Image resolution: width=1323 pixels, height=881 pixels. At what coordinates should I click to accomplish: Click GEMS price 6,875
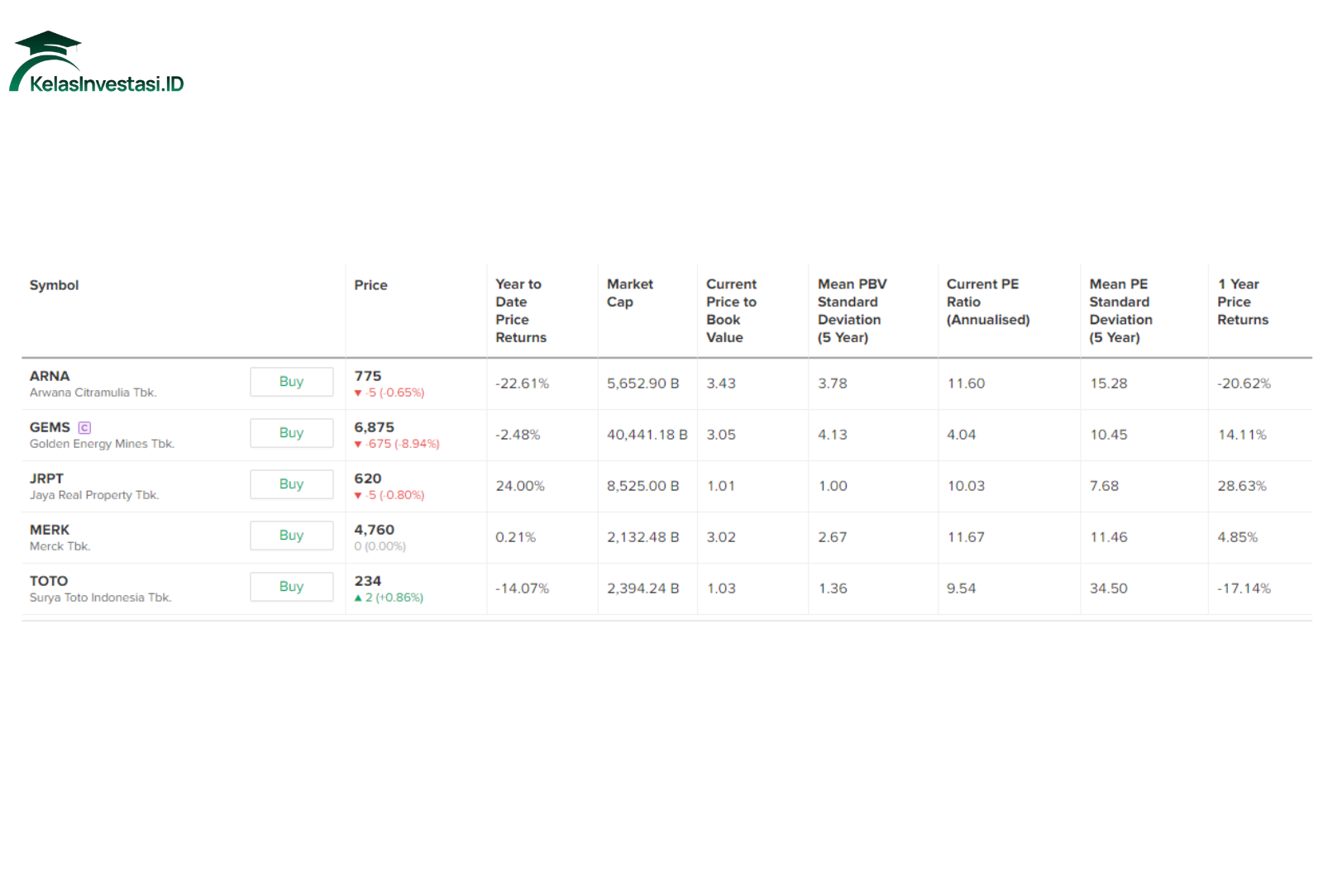click(x=375, y=427)
